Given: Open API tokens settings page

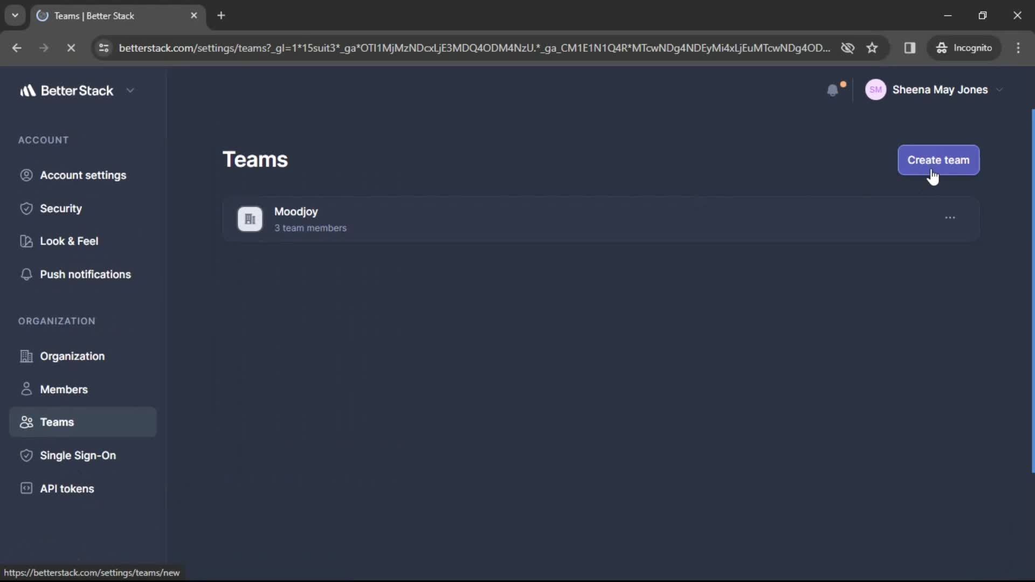Looking at the screenshot, I should [x=67, y=488].
